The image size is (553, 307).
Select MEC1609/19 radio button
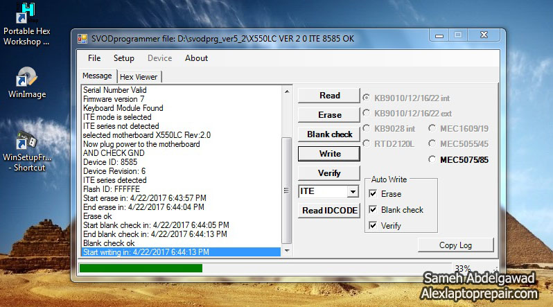[432, 128]
